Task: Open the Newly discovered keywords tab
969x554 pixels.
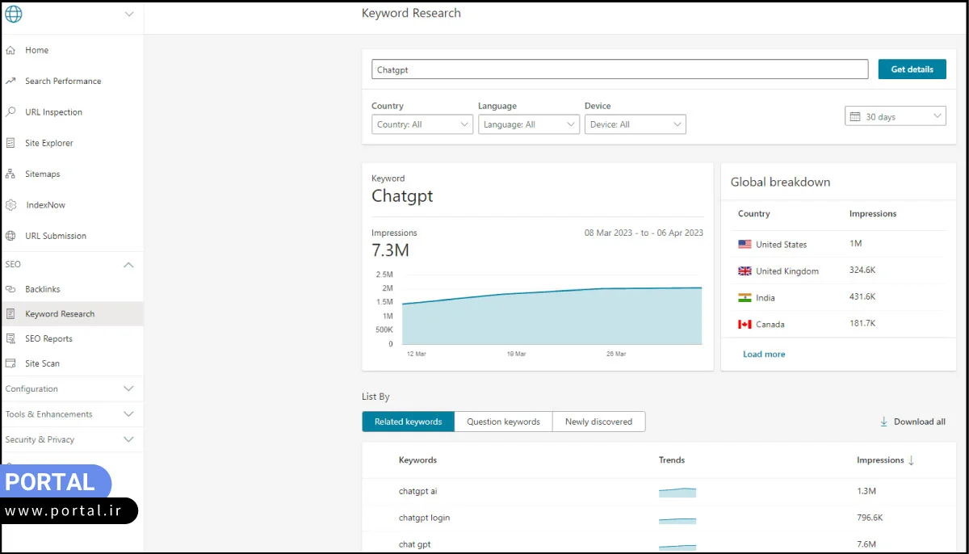Action: [598, 421]
